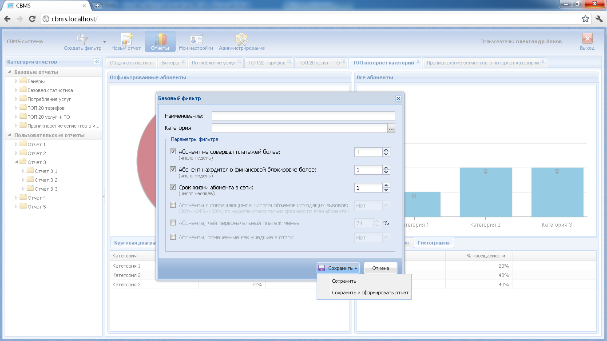Open Новый отчет from the toolbar
Screen dimensions: 607x341
click(126, 40)
